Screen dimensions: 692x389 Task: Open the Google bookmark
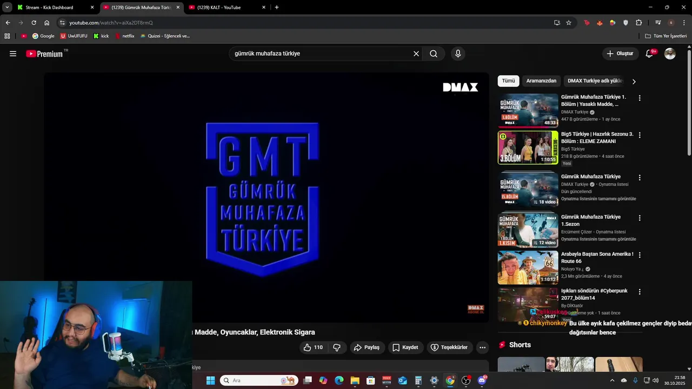tap(43, 36)
